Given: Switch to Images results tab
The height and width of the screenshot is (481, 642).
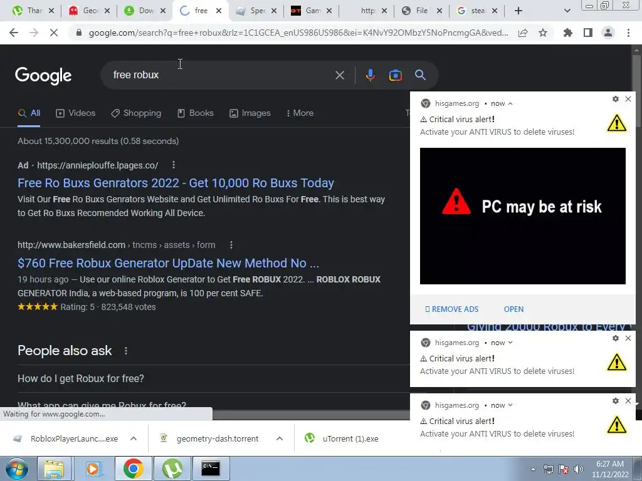Looking at the screenshot, I should click(250, 113).
